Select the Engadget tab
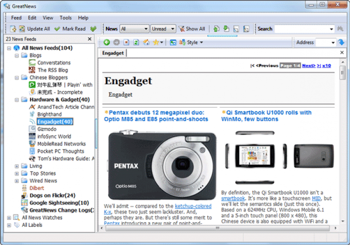 pos(113,53)
